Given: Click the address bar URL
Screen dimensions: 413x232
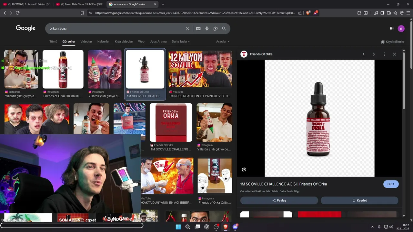Looking at the screenshot, I should coord(195,13).
